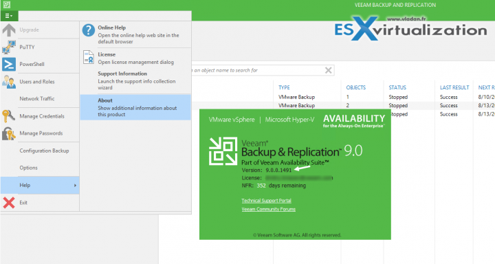
Task: Open the main hamburger menu button
Action: click(9, 16)
